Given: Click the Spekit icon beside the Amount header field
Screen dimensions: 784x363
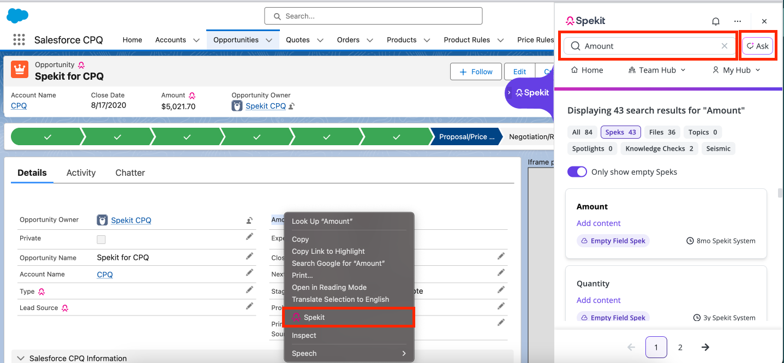Looking at the screenshot, I should (192, 96).
